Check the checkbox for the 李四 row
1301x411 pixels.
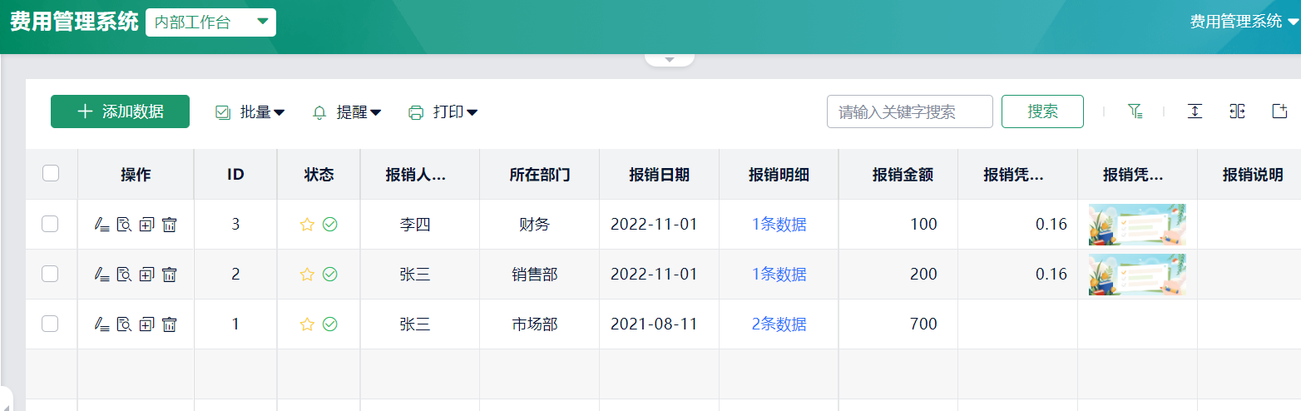tap(50, 224)
